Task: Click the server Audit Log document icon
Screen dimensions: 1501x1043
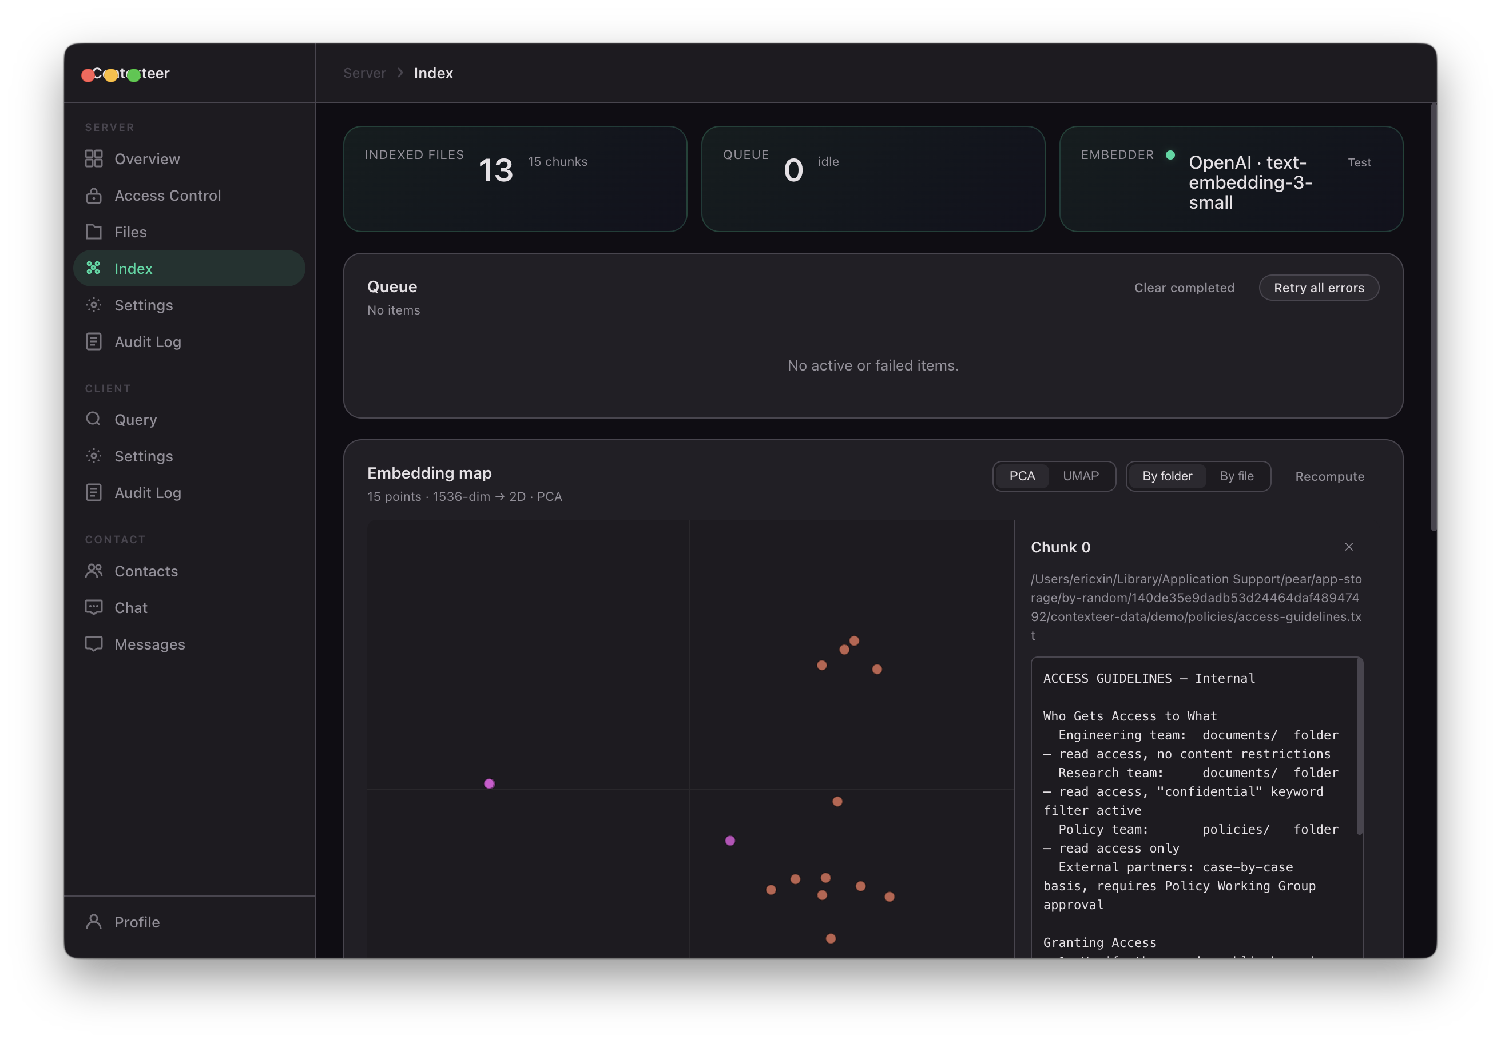Action: [x=93, y=342]
